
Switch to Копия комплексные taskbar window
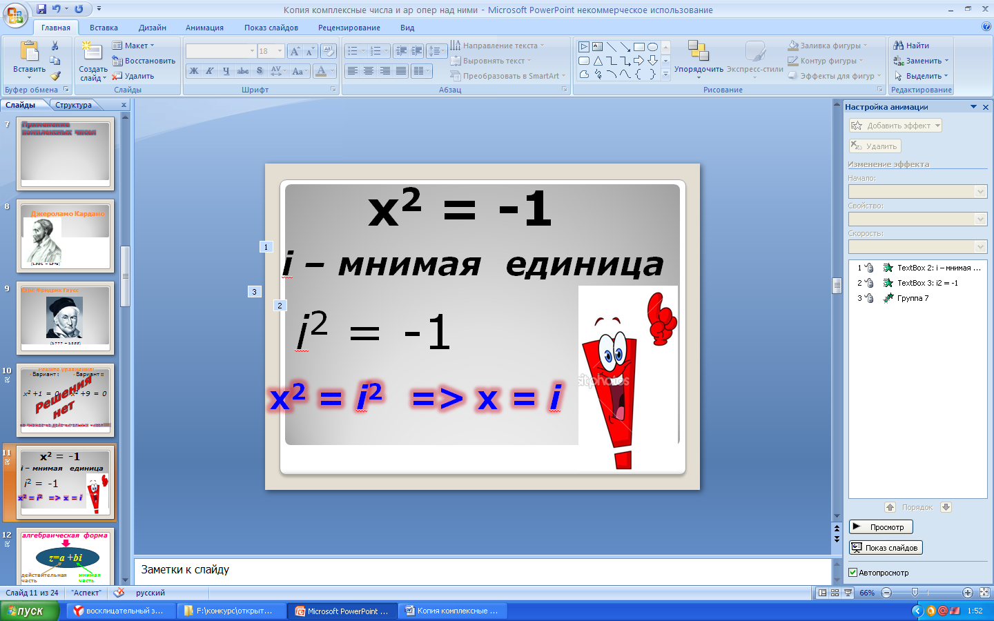(x=454, y=611)
